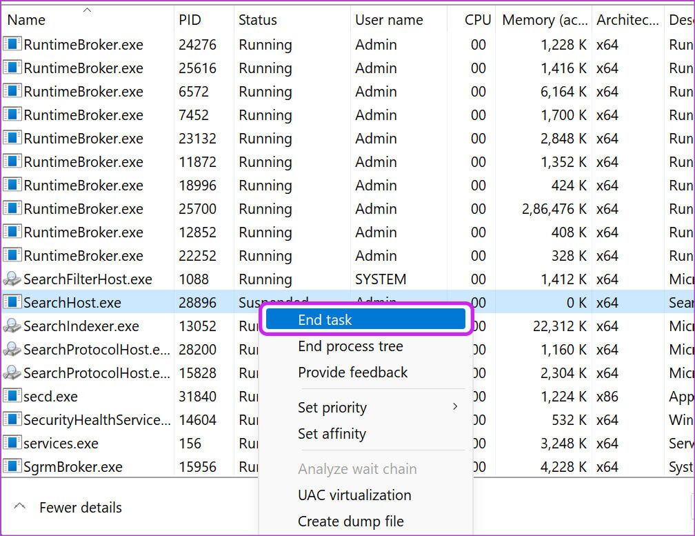Click icon of RuntimeBroker.exe PID 25616
Screen dimensions: 695x536
(x=12, y=68)
